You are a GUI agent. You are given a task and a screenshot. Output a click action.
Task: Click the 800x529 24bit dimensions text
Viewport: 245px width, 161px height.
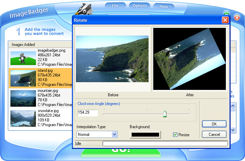49,115
